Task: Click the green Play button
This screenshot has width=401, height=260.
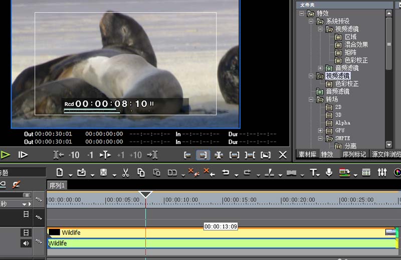Action: click(6, 155)
